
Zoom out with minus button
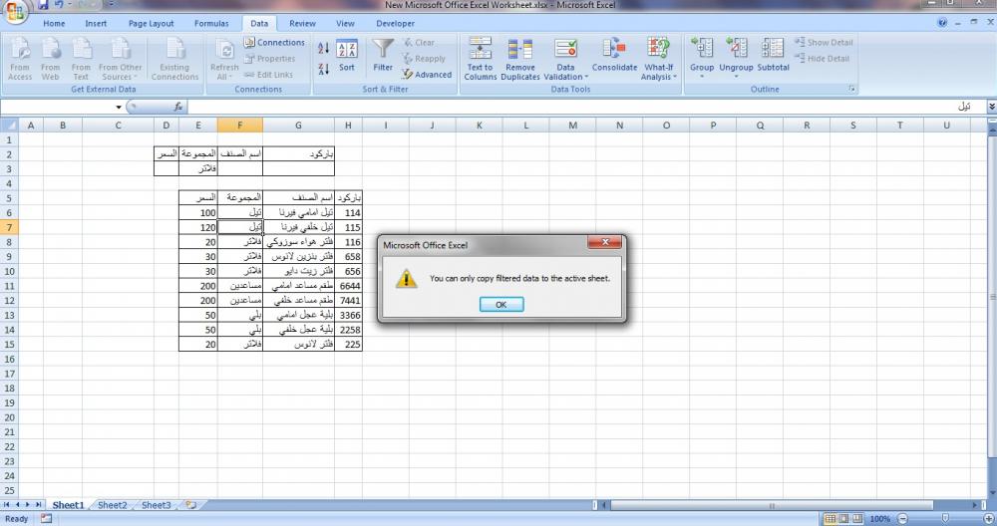click(x=902, y=518)
